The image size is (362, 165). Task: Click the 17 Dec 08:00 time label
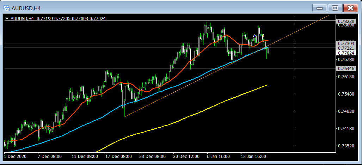click(x=118, y=157)
